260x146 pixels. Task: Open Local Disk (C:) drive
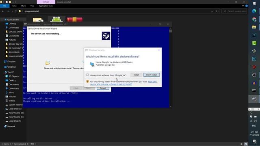click(15, 109)
